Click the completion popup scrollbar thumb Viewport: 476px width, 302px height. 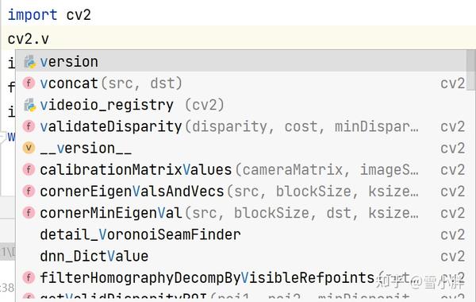[471, 70]
